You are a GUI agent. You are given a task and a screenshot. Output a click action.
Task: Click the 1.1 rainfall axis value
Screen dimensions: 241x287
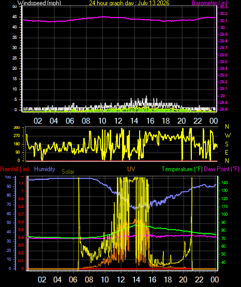pos(21,183)
